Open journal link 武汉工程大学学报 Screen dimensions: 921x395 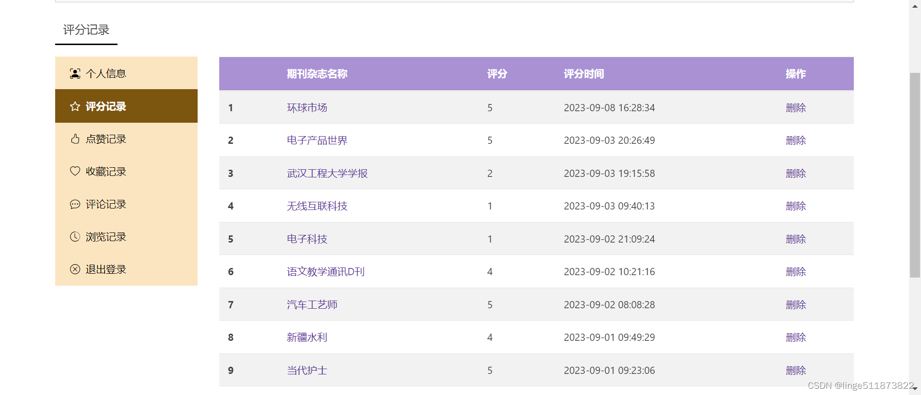pyautogui.click(x=327, y=174)
